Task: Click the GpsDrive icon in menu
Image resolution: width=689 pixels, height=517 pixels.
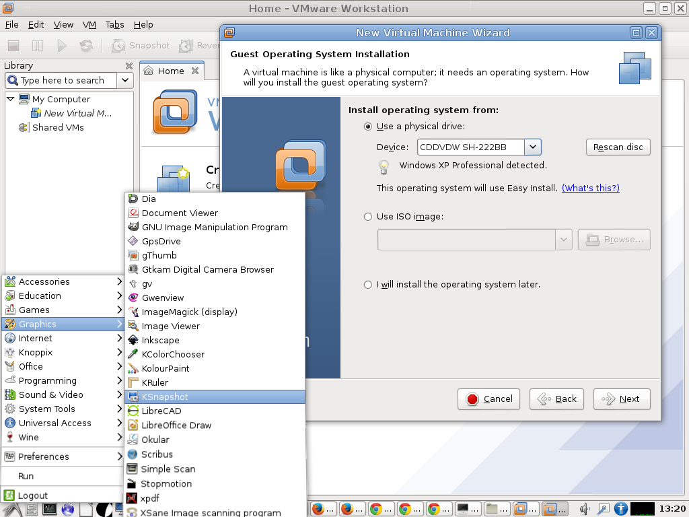Action: click(133, 241)
